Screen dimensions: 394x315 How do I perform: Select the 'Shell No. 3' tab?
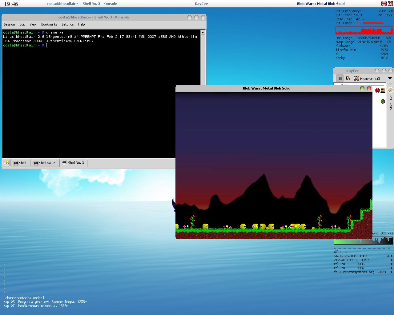point(73,163)
